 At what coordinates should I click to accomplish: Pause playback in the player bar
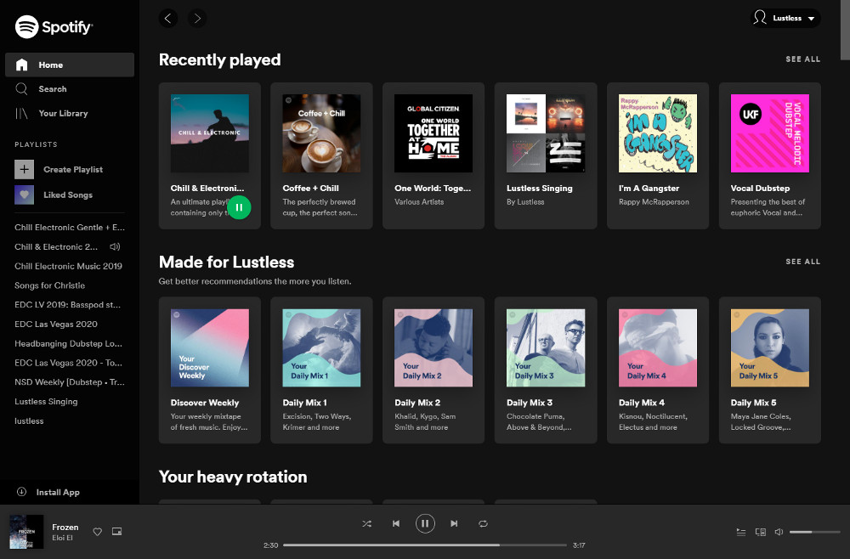coord(425,524)
